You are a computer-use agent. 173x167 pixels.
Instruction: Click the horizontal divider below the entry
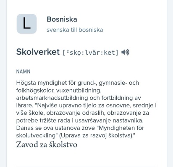click(x=86, y=166)
